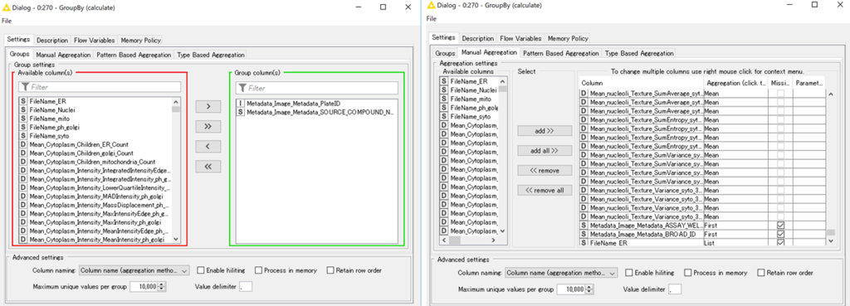Viewport: 850px width, 306px height.
Task: Move all columns to group with double right arrow
Action: [x=208, y=127]
